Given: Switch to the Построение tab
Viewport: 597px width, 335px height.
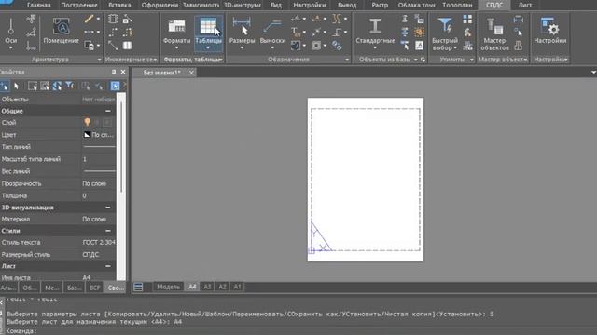Looking at the screenshot, I should [x=78, y=5].
